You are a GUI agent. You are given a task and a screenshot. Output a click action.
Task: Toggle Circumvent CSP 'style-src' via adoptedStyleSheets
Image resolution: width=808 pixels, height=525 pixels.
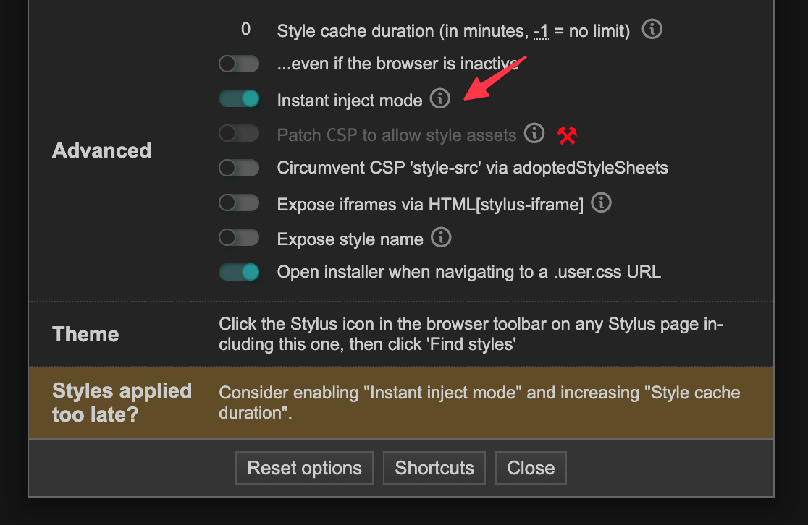(x=239, y=168)
